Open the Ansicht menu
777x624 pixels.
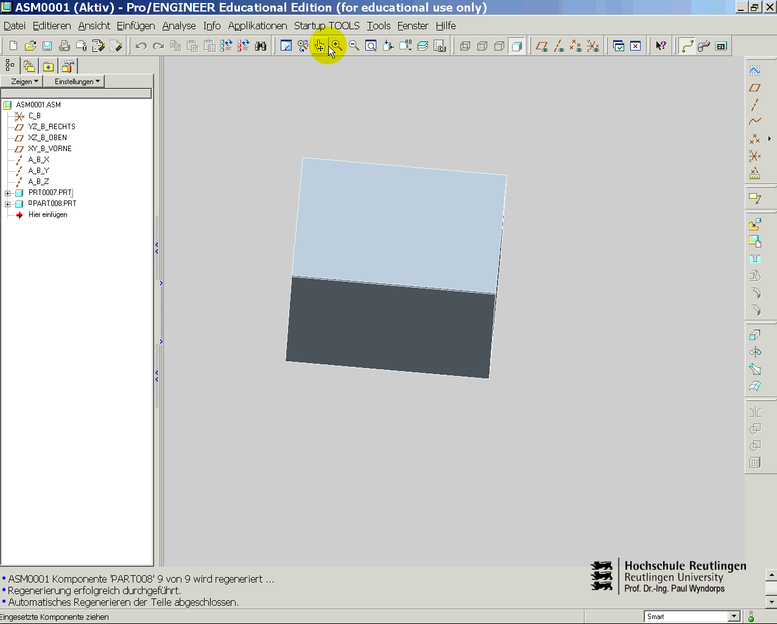(94, 26)
